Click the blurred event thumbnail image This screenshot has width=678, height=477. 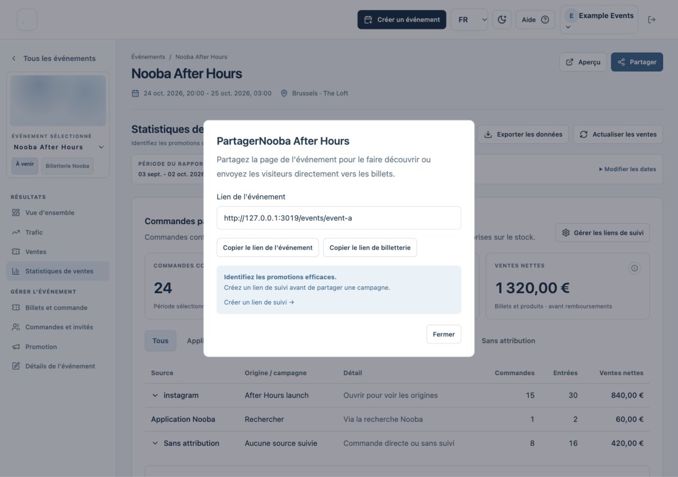[x=58, y=101]
